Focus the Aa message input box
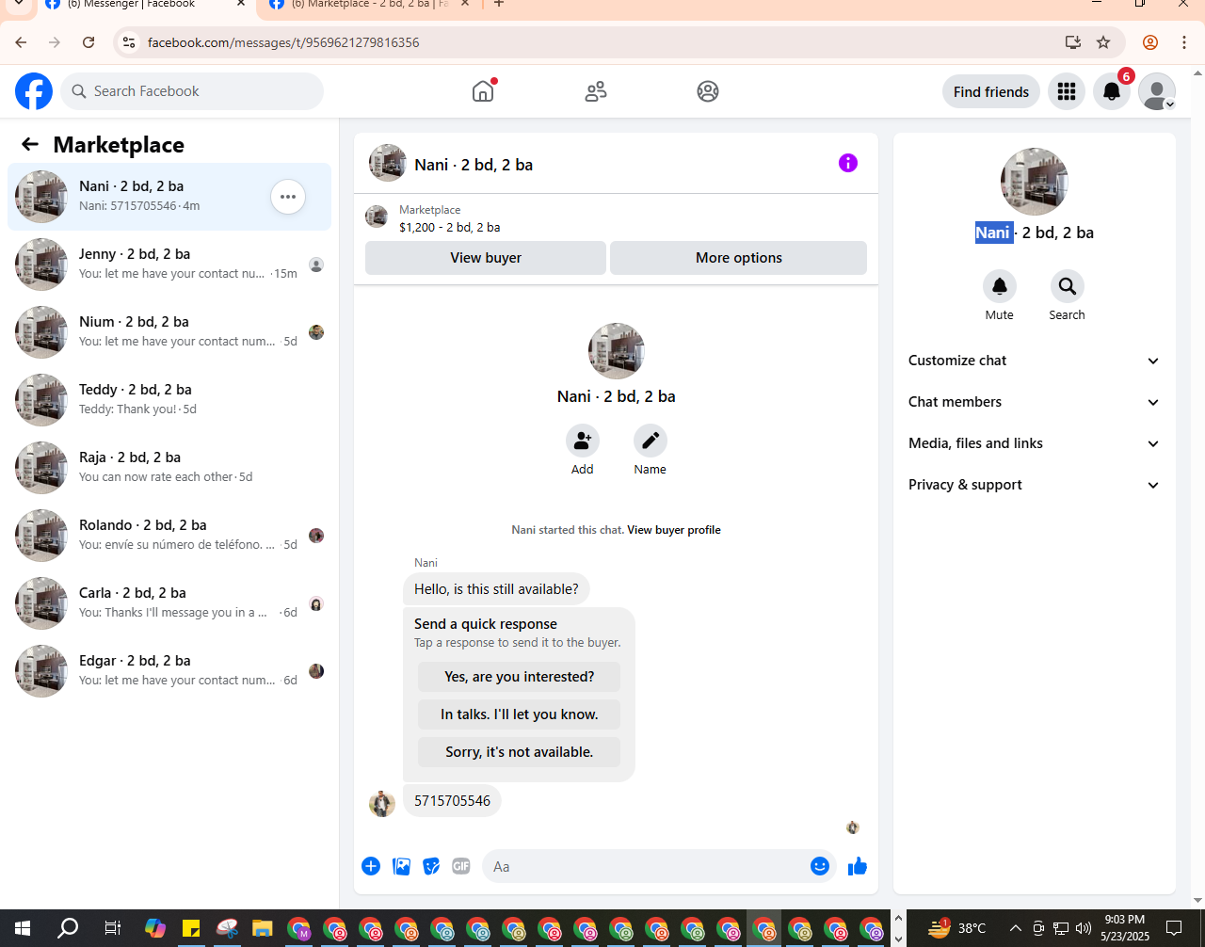The image size is (1205, 947). 650,866
